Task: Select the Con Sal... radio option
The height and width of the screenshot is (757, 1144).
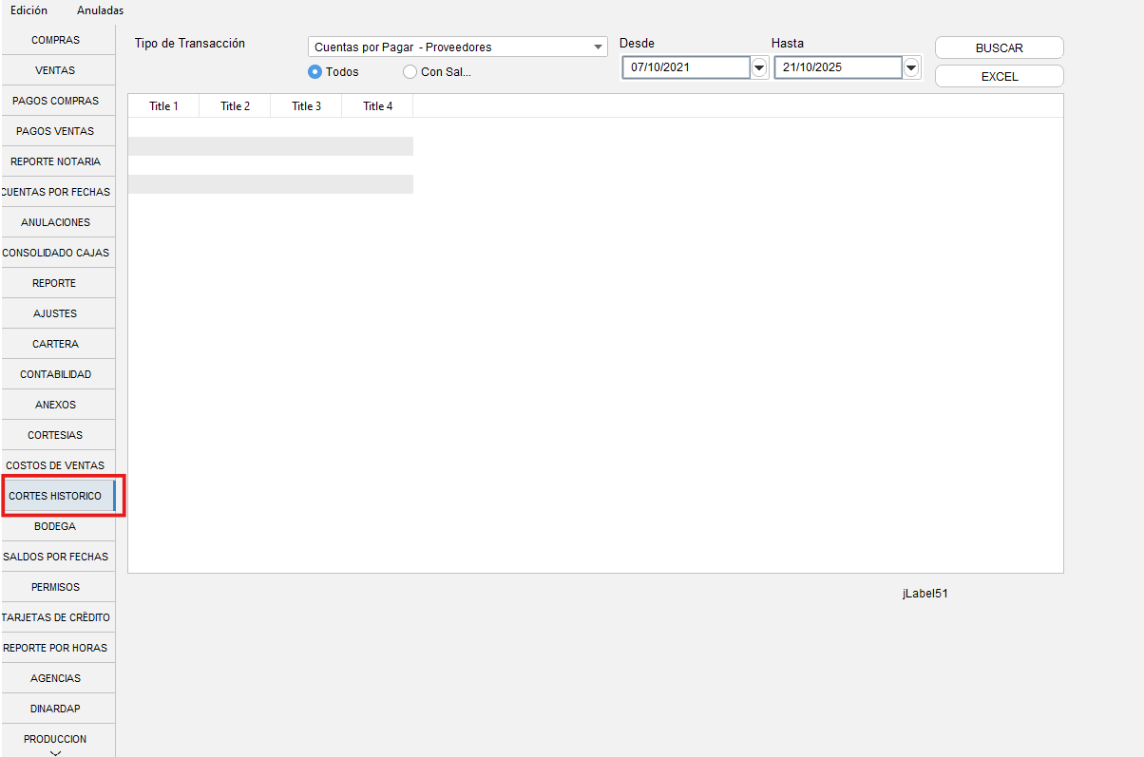Action: [410, 71]
